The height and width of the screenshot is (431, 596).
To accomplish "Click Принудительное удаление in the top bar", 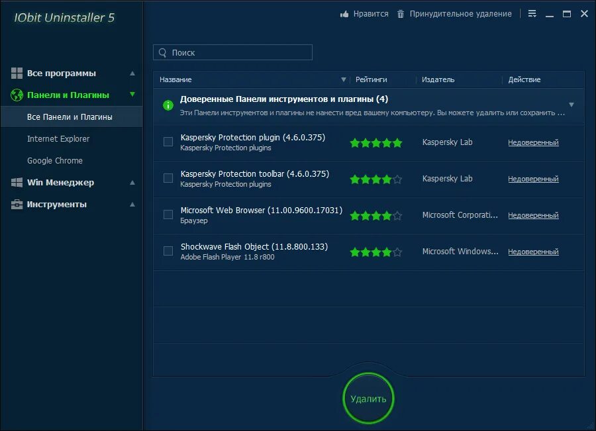I will [460, 14].
